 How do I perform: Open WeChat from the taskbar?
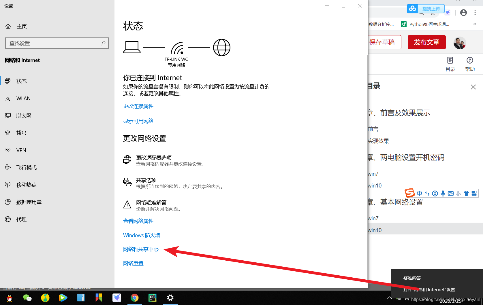[x=27, y=298]
